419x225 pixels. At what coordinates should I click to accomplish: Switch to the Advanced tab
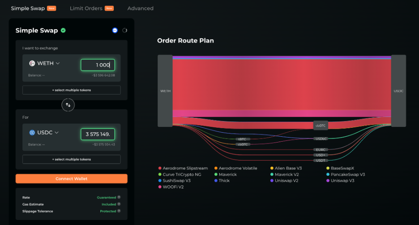tap(140, 9)
